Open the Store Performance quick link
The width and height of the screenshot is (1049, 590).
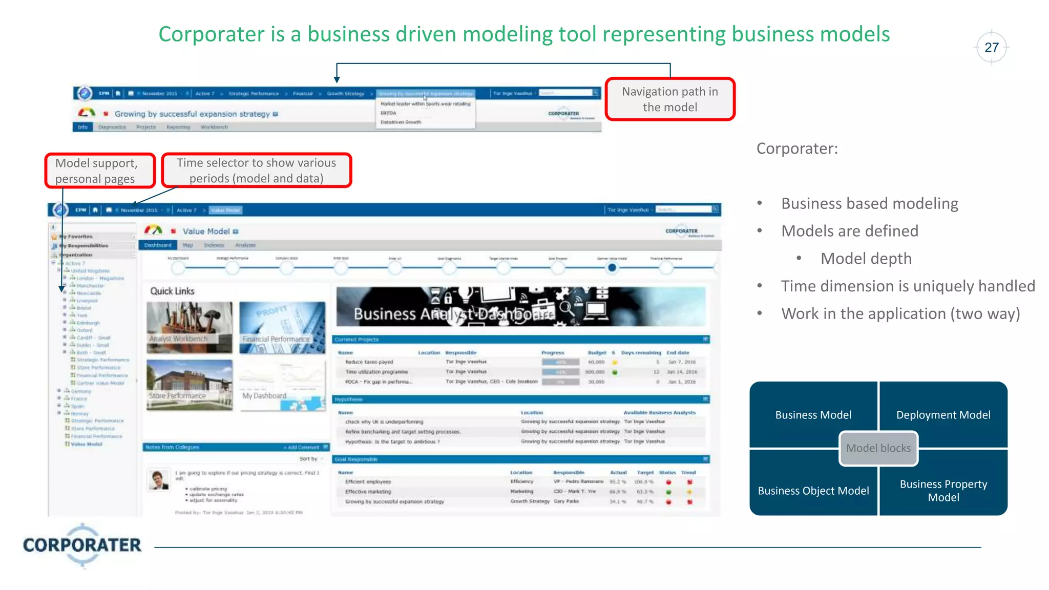click(x=189, y=384)
